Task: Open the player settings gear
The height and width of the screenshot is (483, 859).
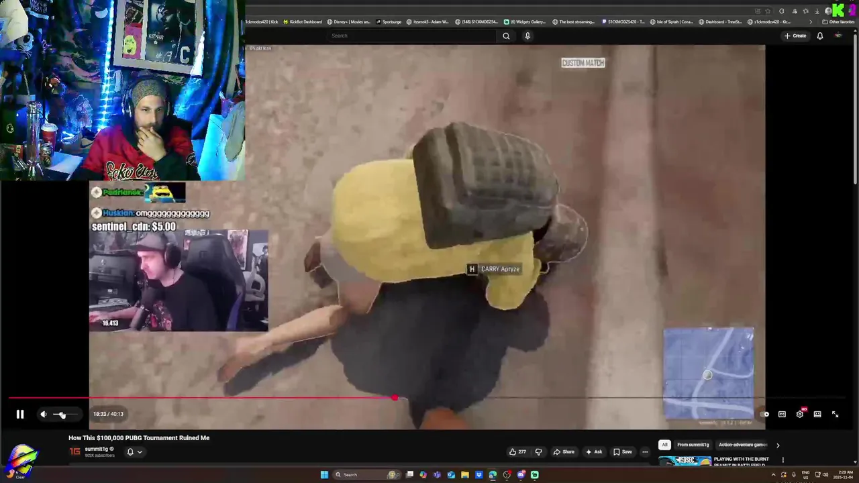Action: point(800,414)
